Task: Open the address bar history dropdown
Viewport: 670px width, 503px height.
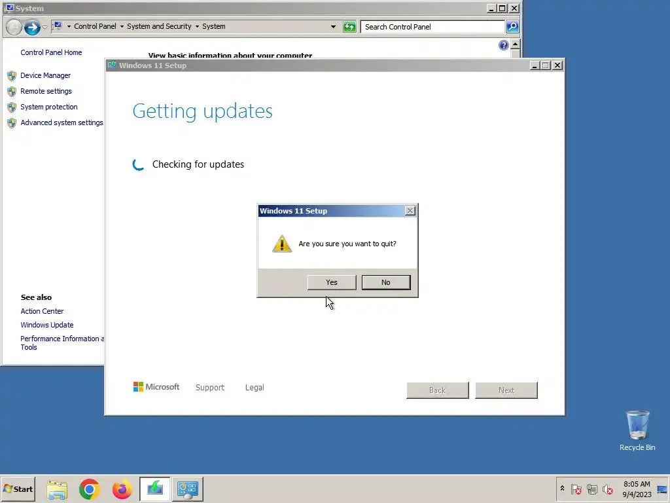Action: [x=333, y=26]
